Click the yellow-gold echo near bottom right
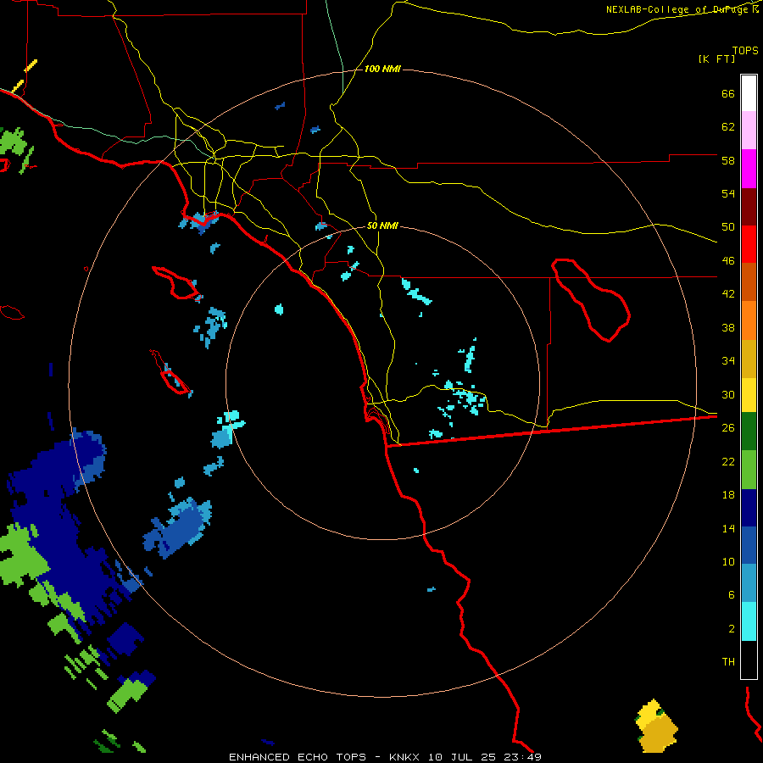 [657, 727]
